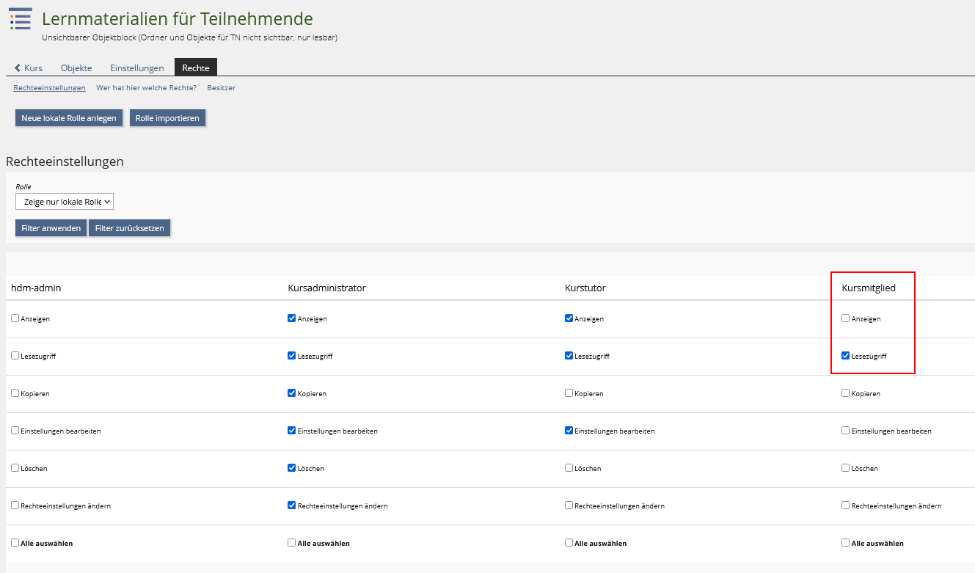Click Filter anwenden button
Image resolution: width=975 pixels, height=573 pixels.
pyautogui.click(x=51, y=228)
